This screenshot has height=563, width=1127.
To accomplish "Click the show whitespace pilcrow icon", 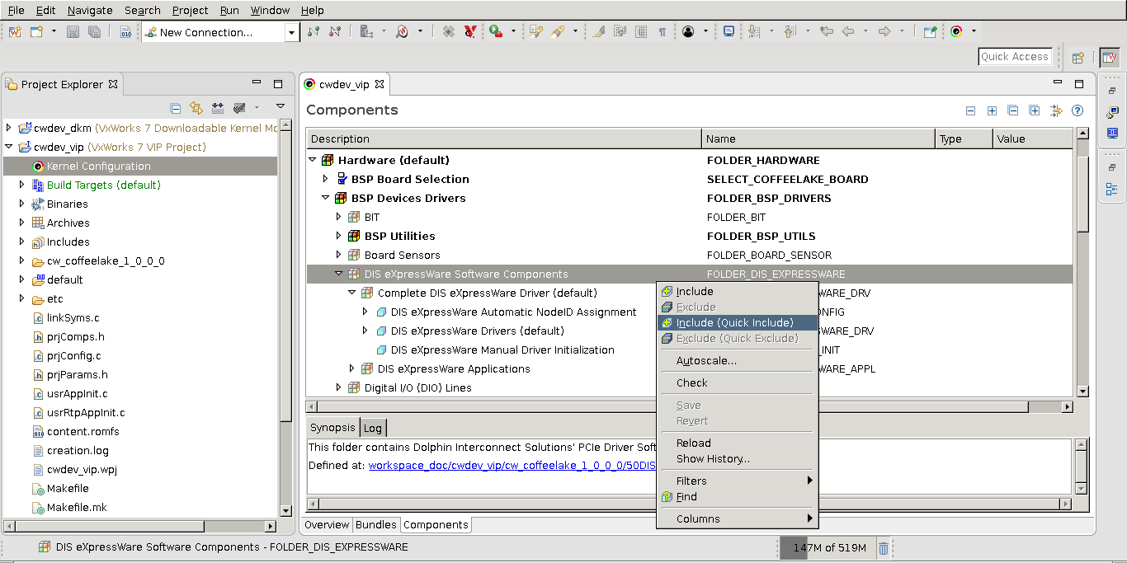I will tap(662, 31).
